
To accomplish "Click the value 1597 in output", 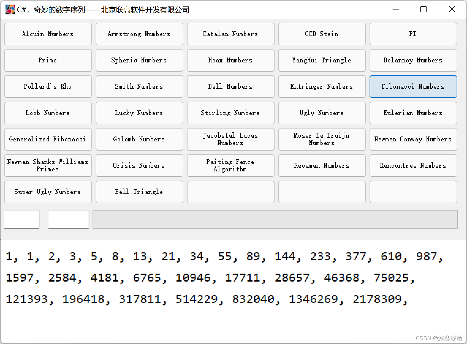I will [20, 278].
